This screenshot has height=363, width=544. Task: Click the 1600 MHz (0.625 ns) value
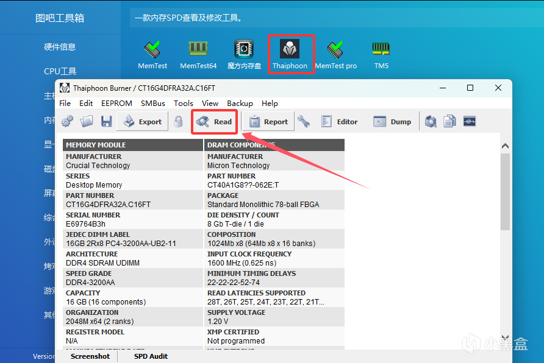tap(242, 263)
